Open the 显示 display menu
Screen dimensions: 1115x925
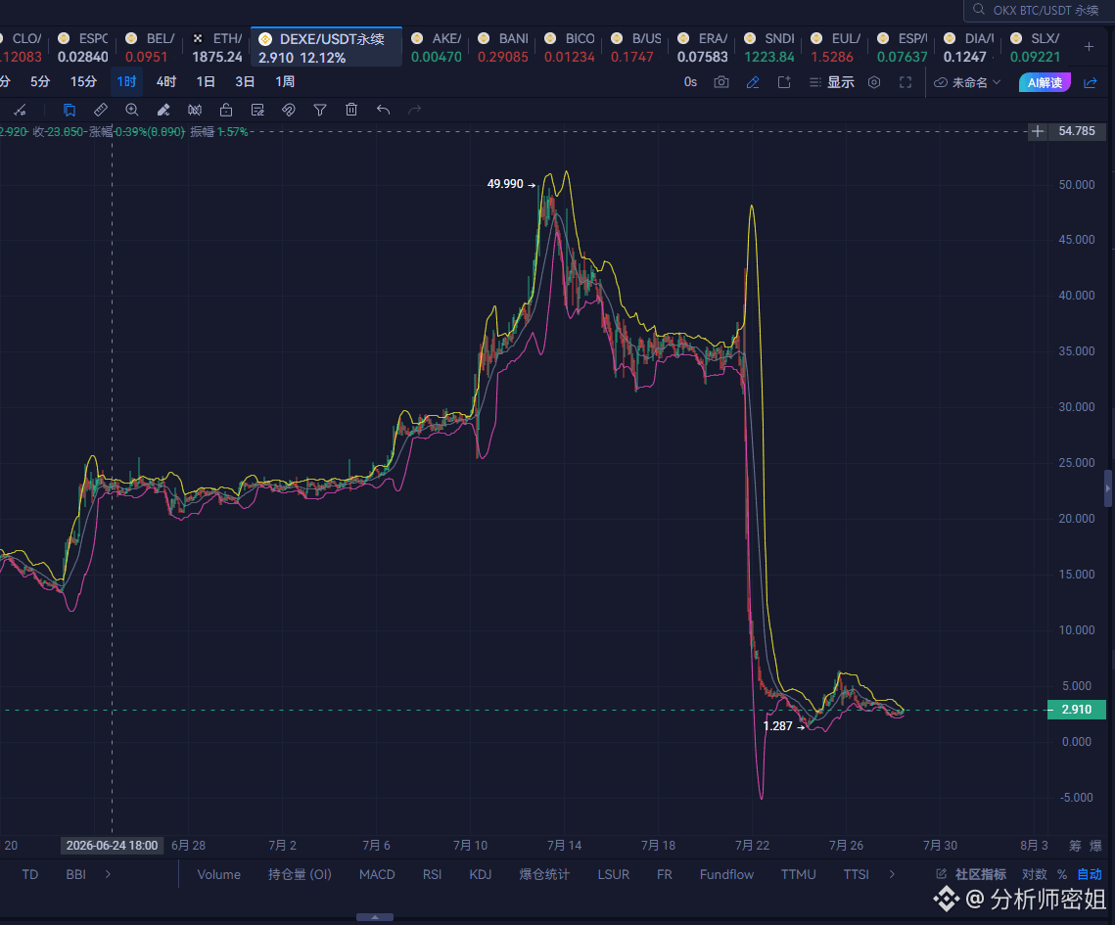pos(831,82)
